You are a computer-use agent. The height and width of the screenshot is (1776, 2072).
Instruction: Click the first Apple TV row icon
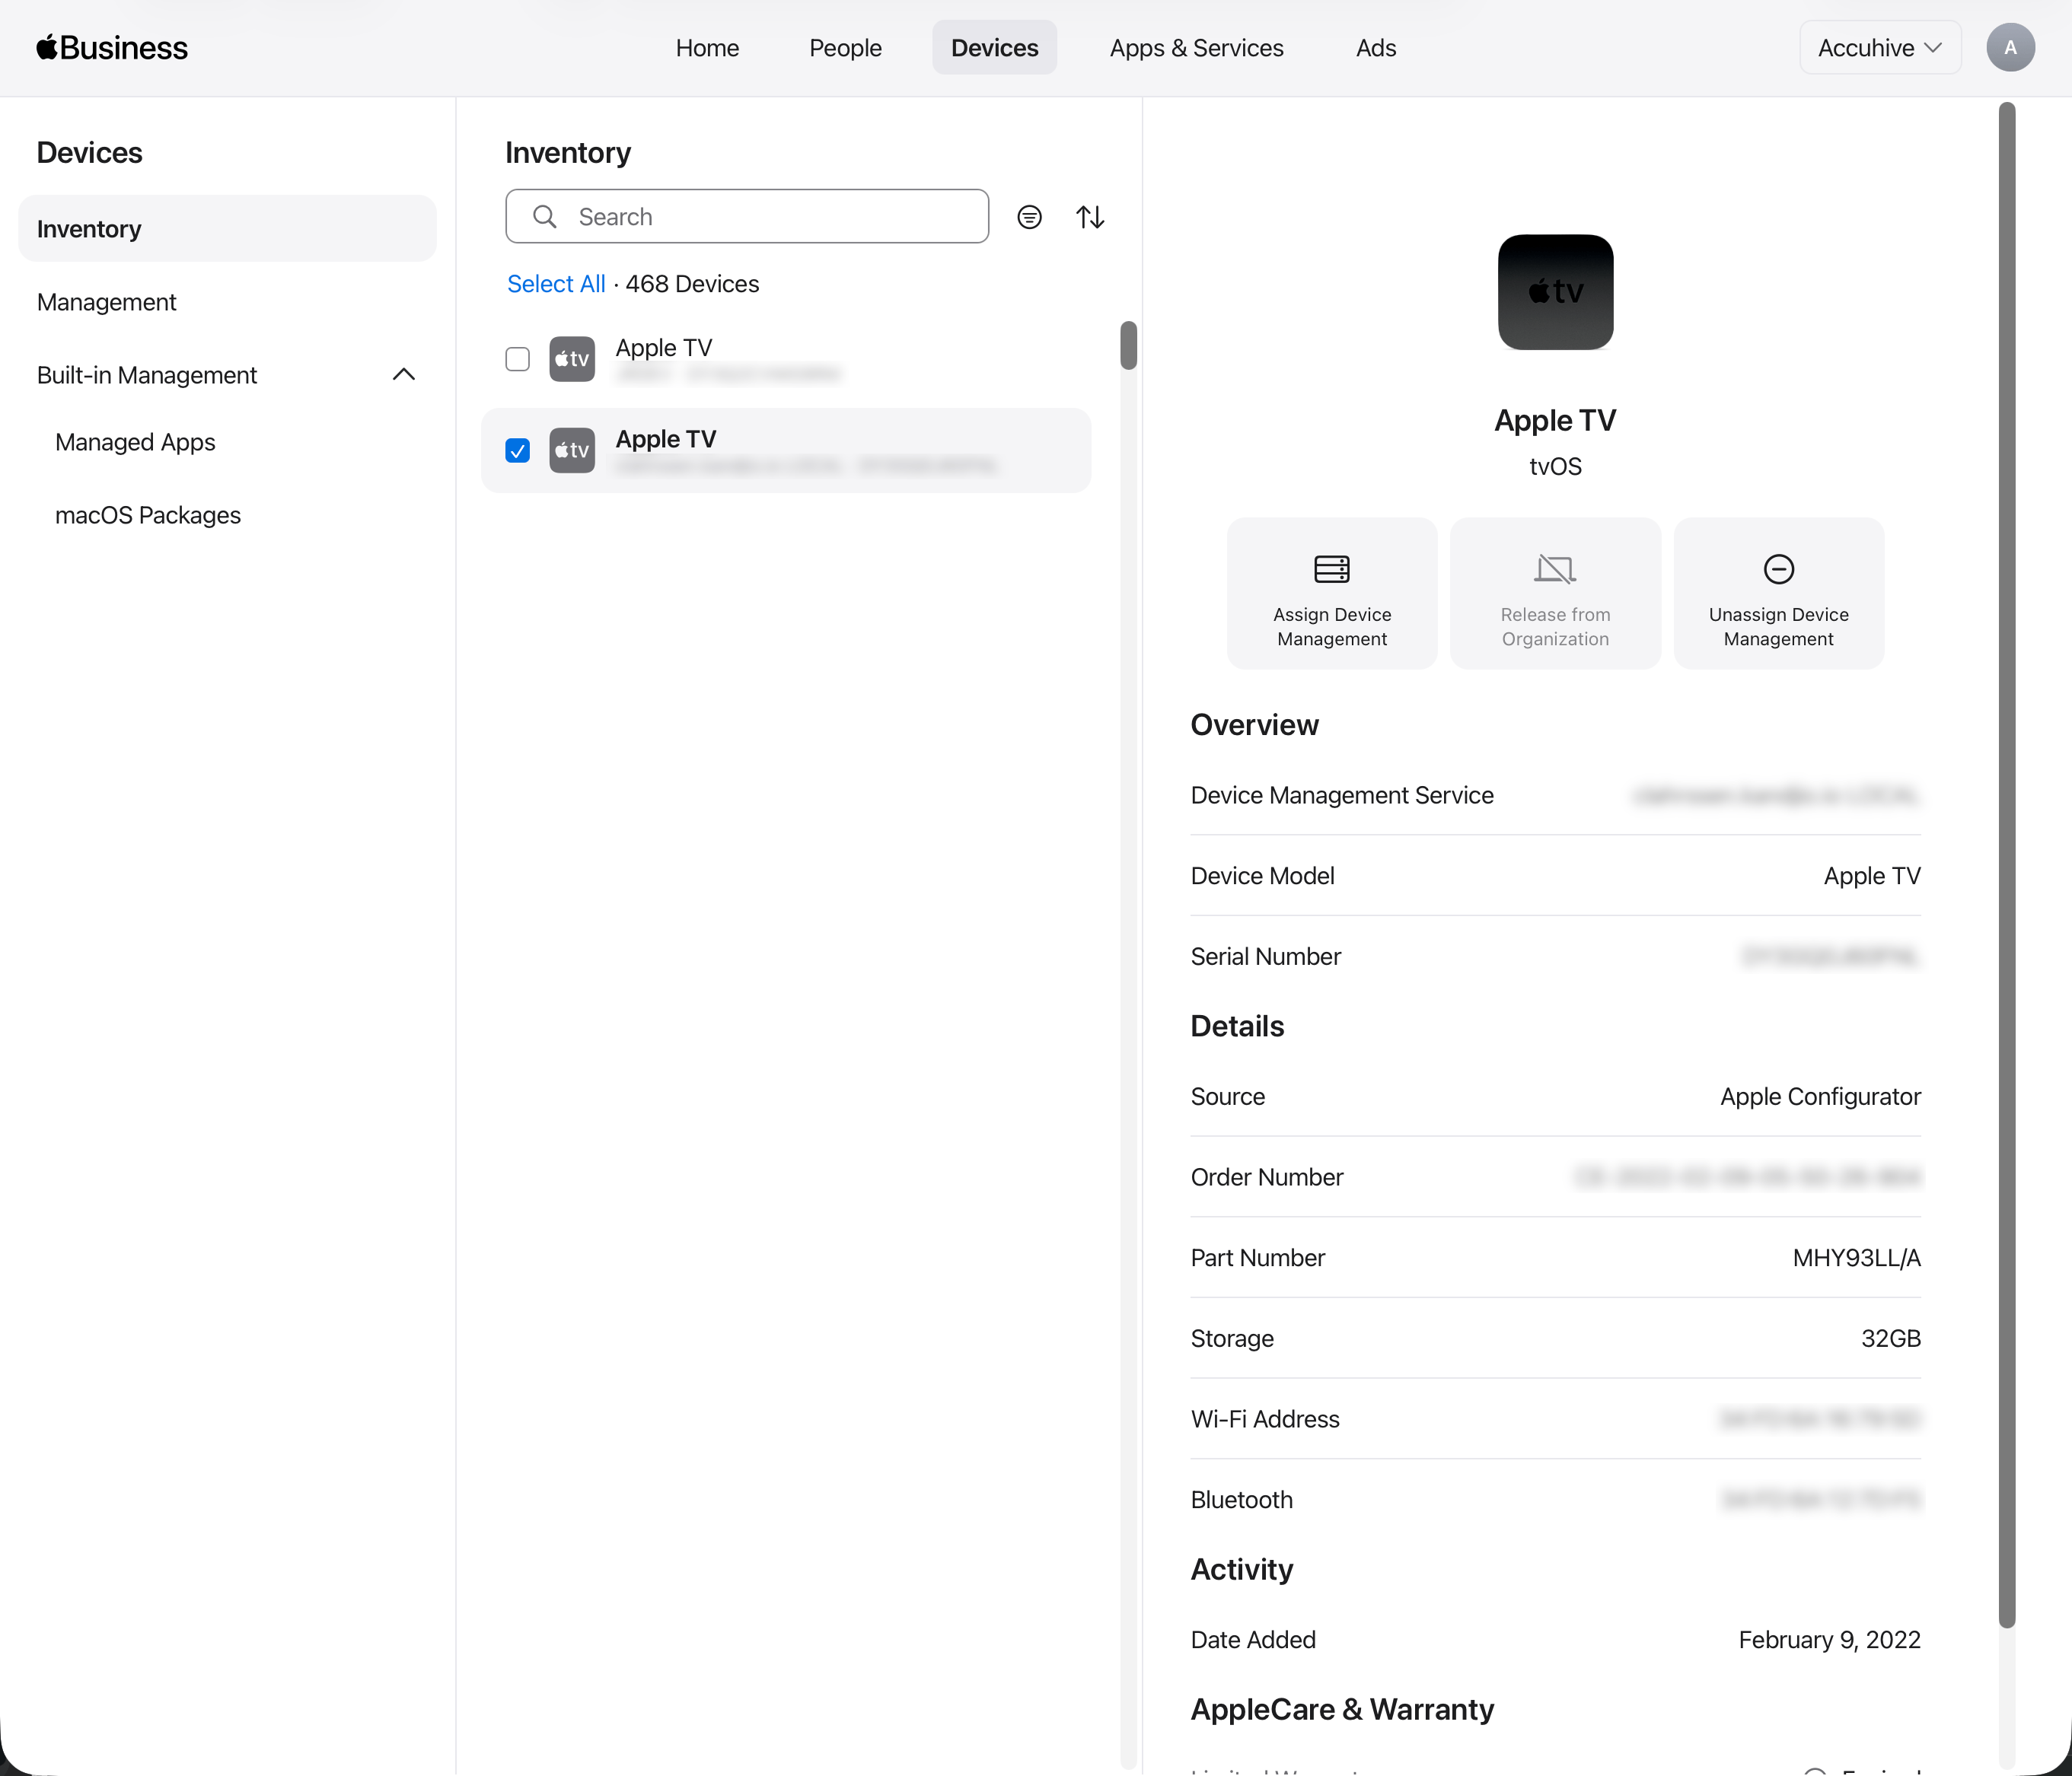pos(572,359)
